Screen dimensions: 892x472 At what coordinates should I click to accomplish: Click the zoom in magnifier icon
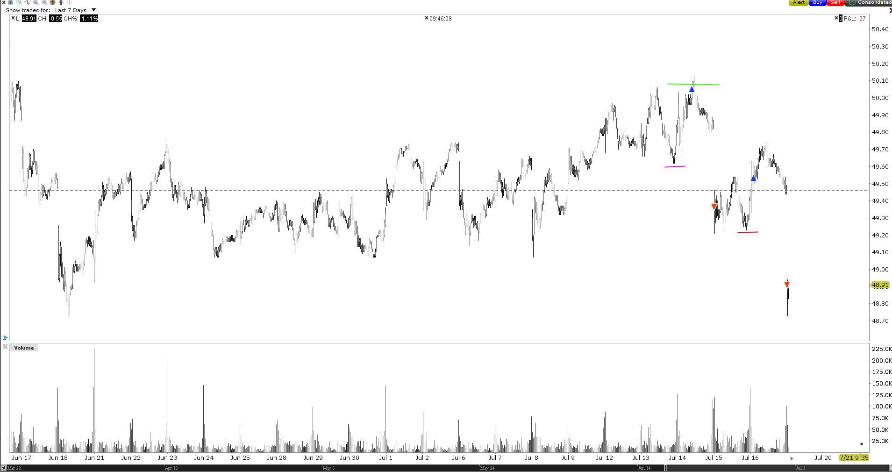coord(36,2)
